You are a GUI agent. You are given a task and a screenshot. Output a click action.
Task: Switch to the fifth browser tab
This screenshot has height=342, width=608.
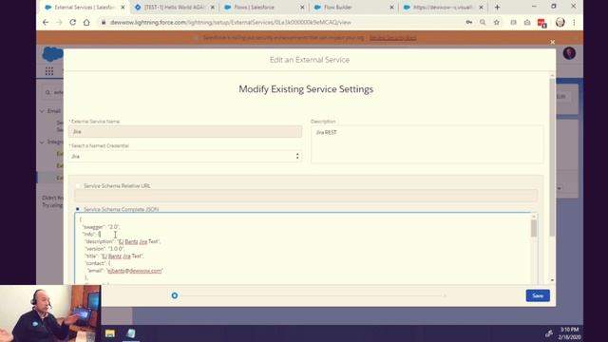click(x=443, y=7)
